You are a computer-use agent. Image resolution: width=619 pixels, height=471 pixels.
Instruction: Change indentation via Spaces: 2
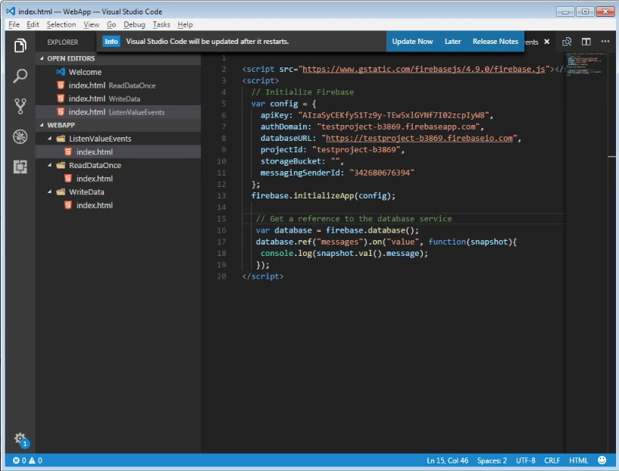pyautogui.click(x=492, y=460)
